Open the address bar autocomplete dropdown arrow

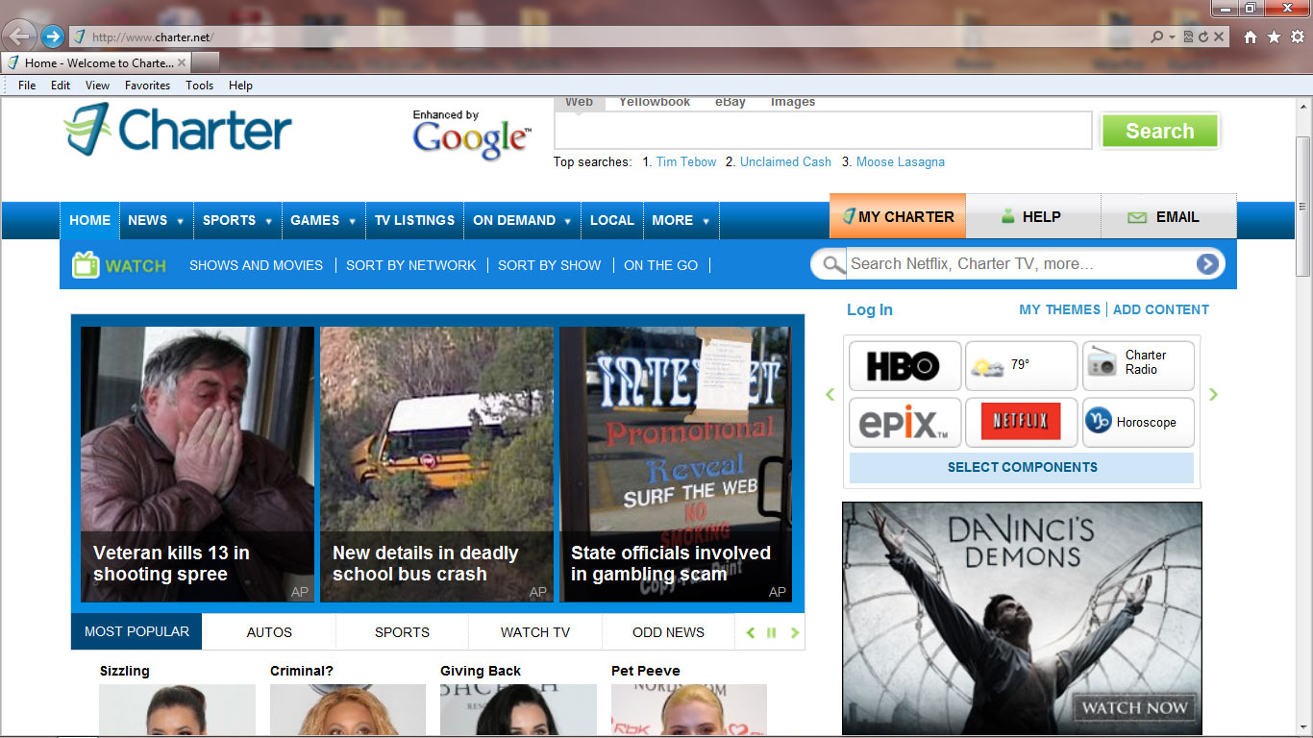click(x=1172, y=37)
